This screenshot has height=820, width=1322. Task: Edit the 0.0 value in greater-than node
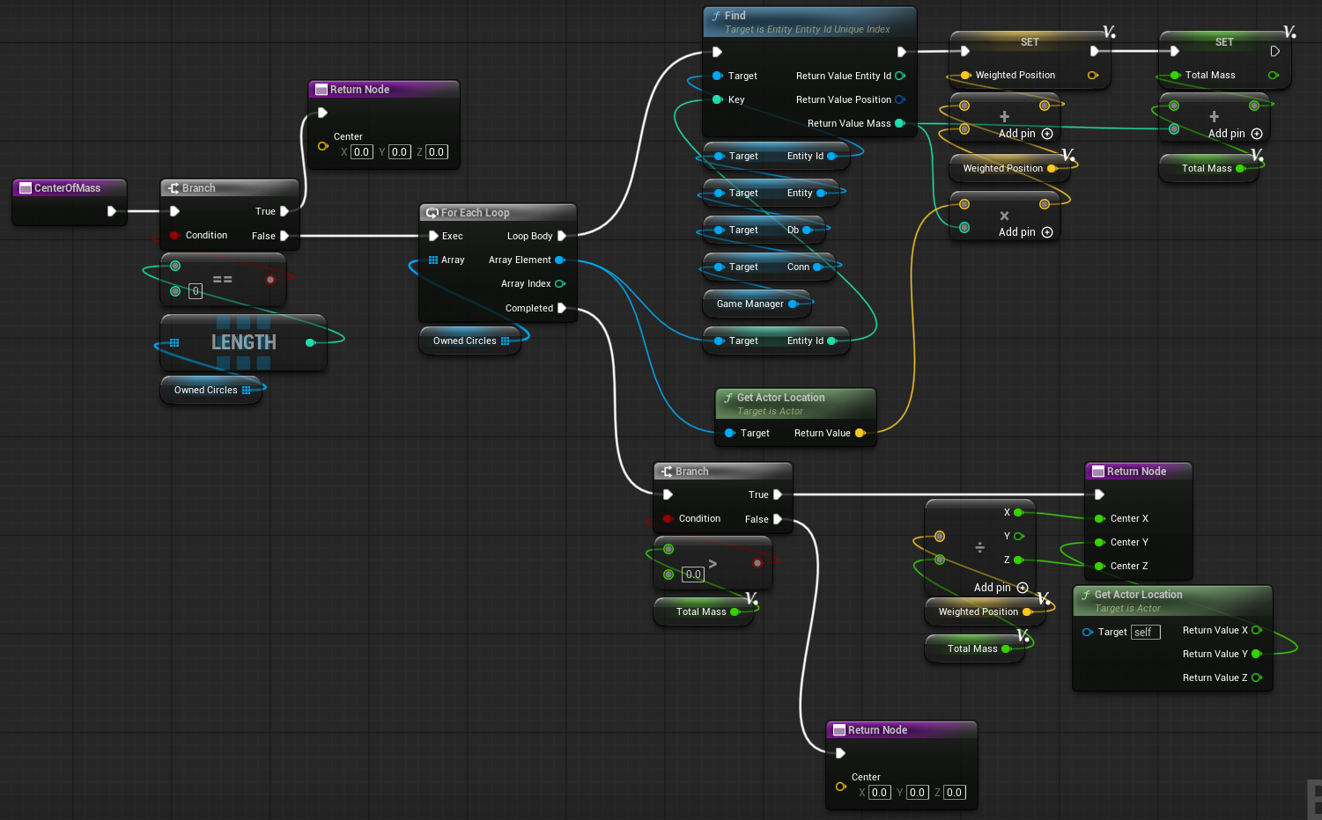pyautogui.click(x=692, y=574)
